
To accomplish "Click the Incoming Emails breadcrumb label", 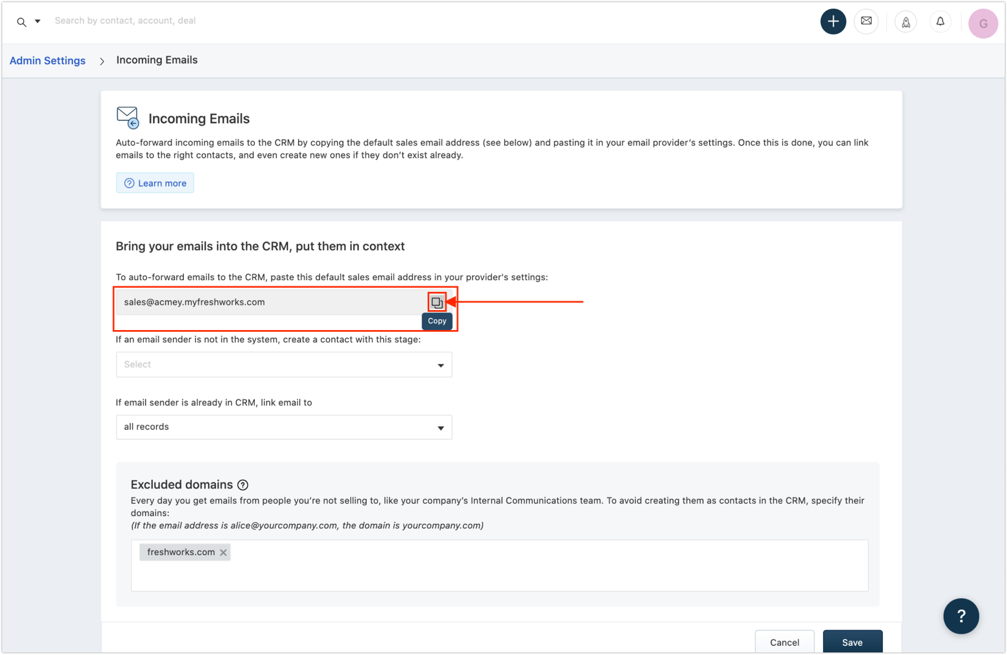I will click(157, 60).
